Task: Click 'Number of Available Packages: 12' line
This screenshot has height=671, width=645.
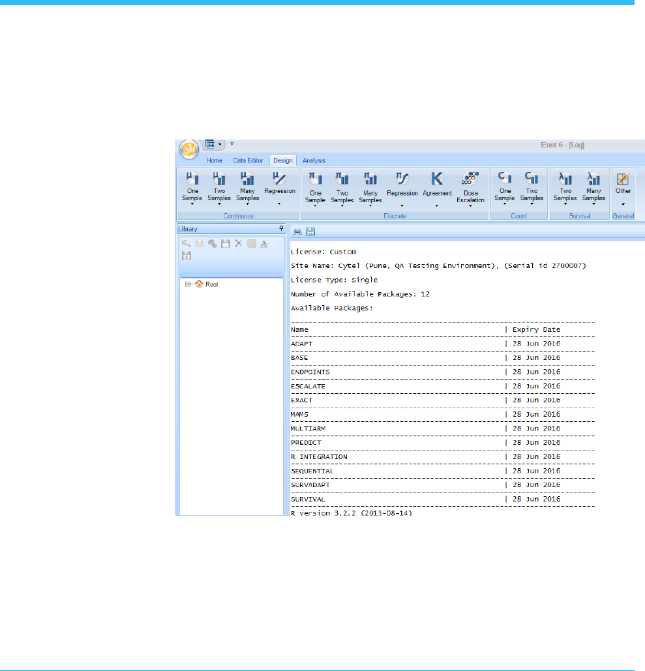Action: 360,294
